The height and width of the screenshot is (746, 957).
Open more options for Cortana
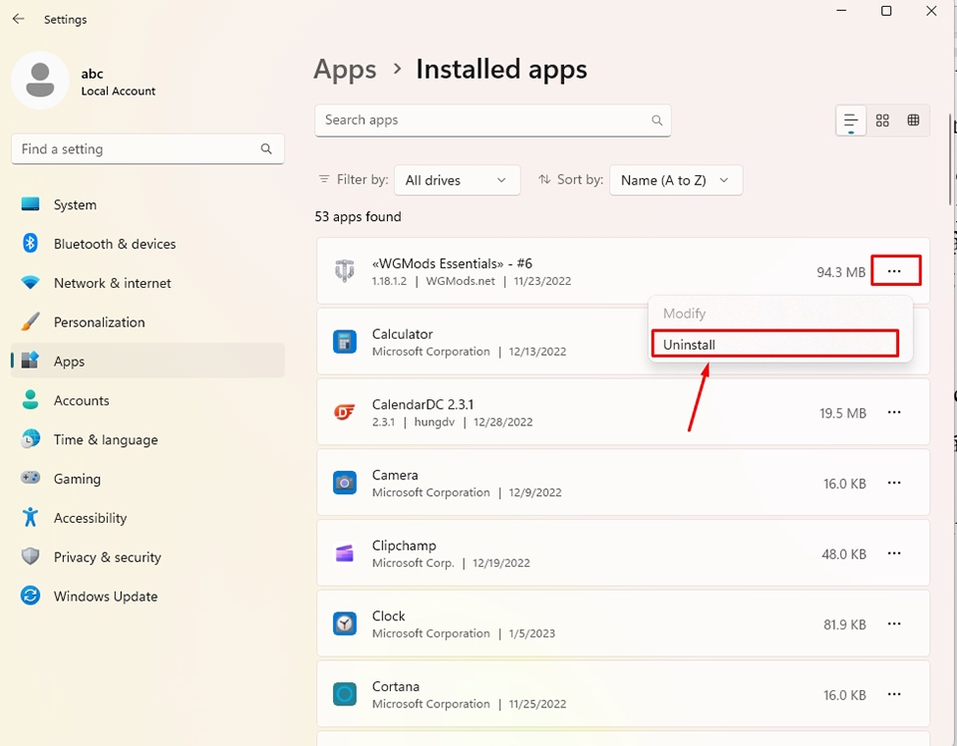[895, 695]
